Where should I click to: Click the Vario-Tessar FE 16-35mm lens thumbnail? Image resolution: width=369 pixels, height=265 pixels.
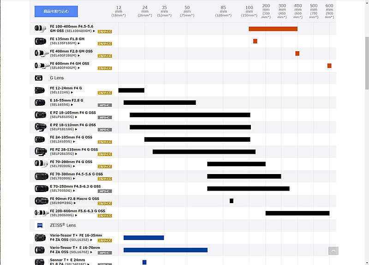click(x=40, y=238)
